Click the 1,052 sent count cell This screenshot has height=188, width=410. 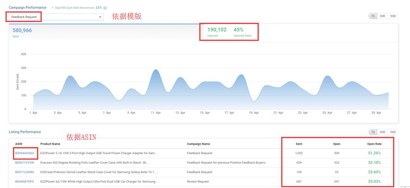(299, 153)
